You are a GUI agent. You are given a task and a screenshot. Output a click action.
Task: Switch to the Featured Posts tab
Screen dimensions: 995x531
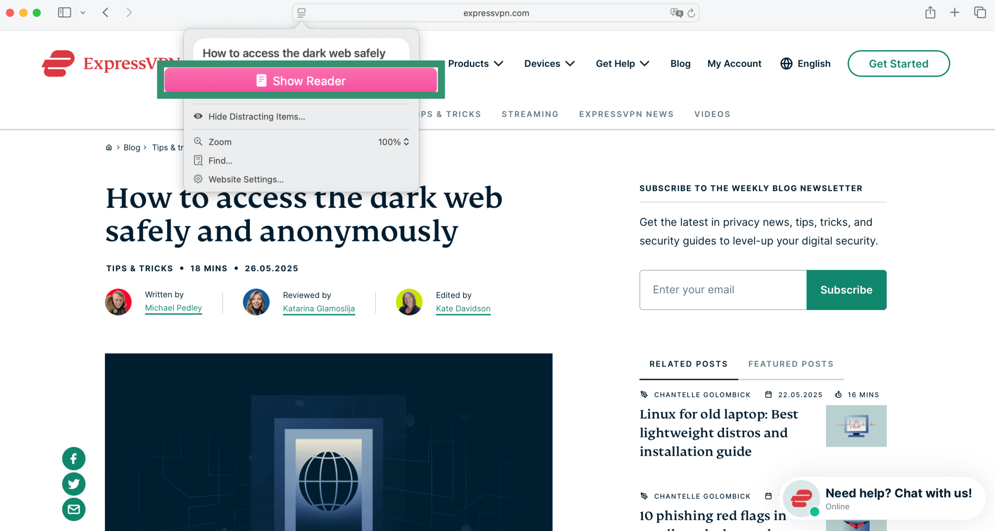click(791, 364)
